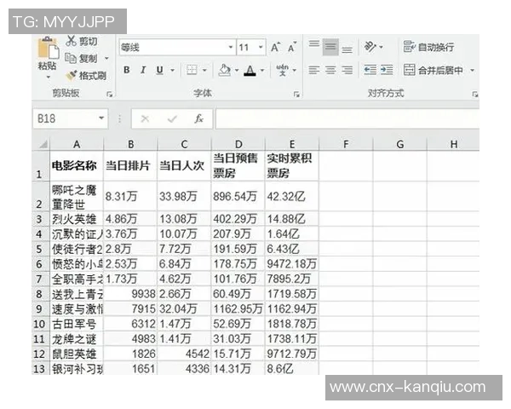Click cell containing 42.32亿
Screen dimensions: 511x409
[x=292, y=196]
